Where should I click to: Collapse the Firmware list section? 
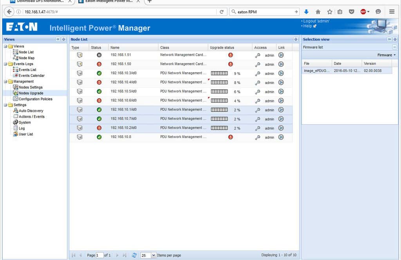(395, 47)
